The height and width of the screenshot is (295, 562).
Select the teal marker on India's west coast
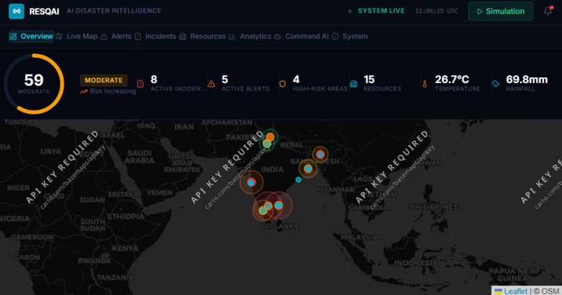(x=251, y=183)
